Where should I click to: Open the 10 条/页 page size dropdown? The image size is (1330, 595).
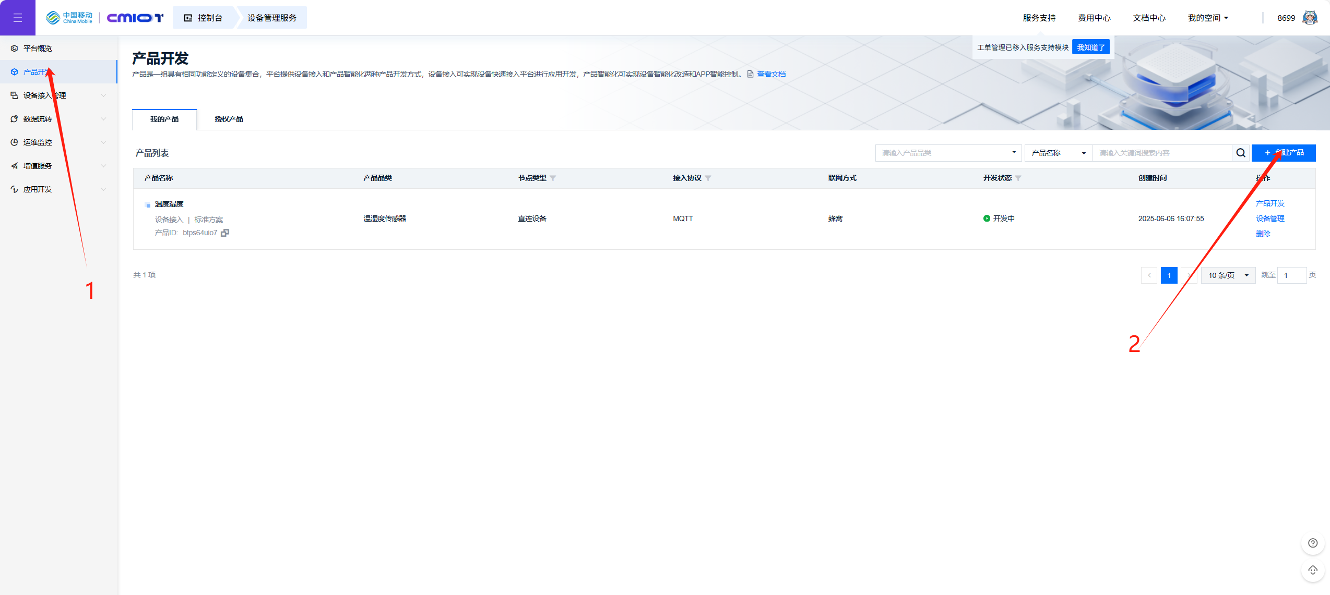tap(1228, 275)
